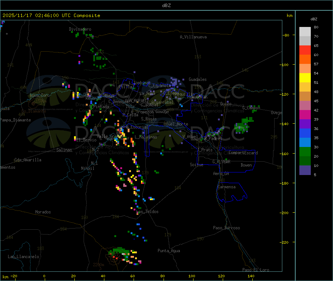This screenshot has width=333, height=281.
Task: Click the 'Carmensa' place label
Action: 226,187
